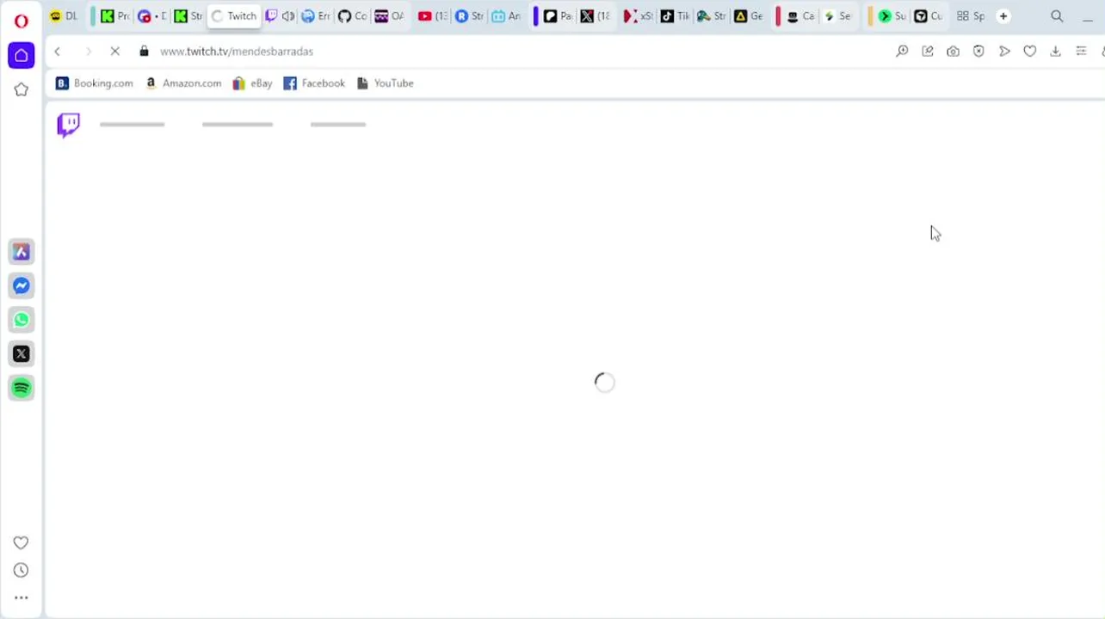The height and width of the screenshot is (619, 1105).
Task: Open Aria AI sidebar icon
Action: pyautogui.click(x=22, y=252)
